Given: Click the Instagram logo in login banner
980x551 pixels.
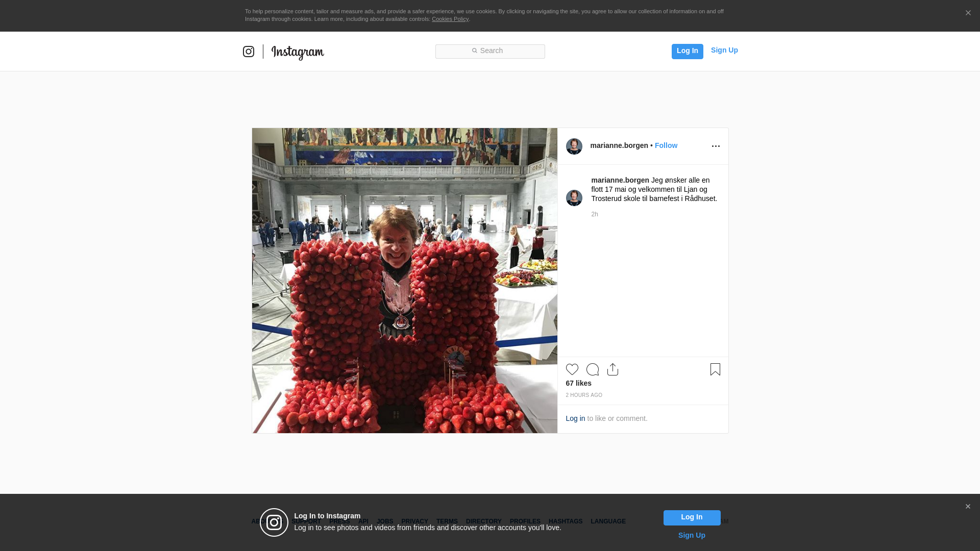Looking at the screenshot, I should coord(274,522).
